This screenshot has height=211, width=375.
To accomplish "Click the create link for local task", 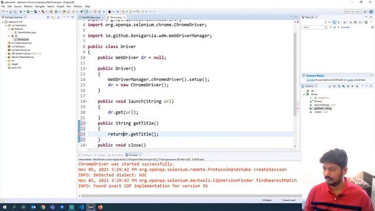I will coord(350,80).
